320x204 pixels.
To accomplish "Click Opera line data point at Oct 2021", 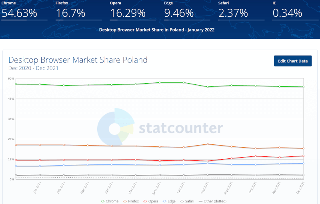I will click(x=256, y=156).
